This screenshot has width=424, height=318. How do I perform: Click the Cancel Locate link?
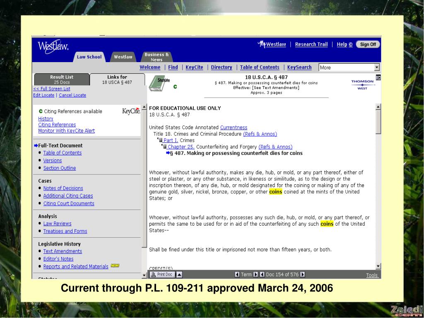coord(72,95)
